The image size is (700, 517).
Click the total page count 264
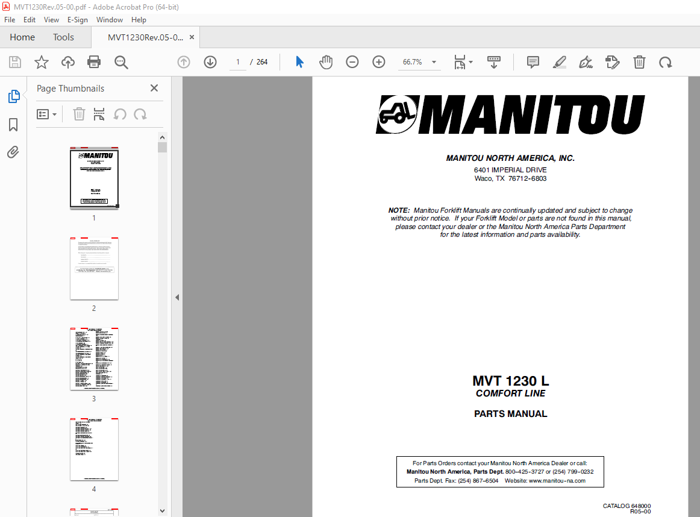pyautogui.click(x=262, y=62)
